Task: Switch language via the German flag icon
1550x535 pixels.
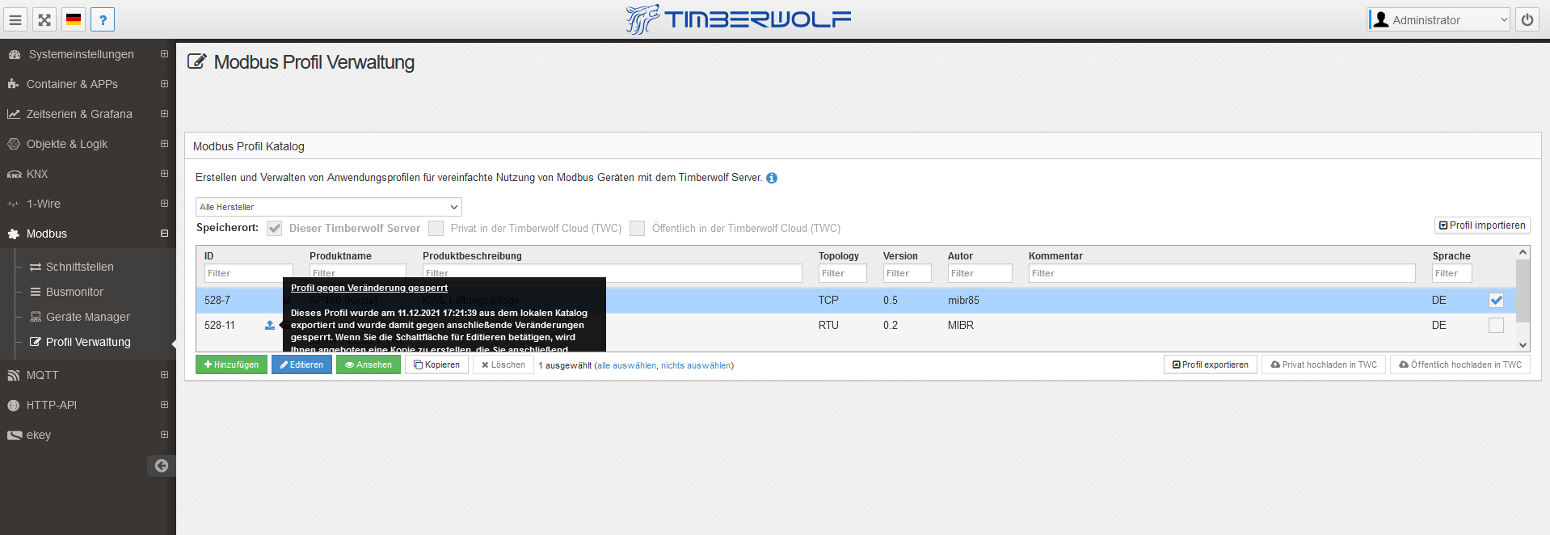Action: (x=74, y=19)
